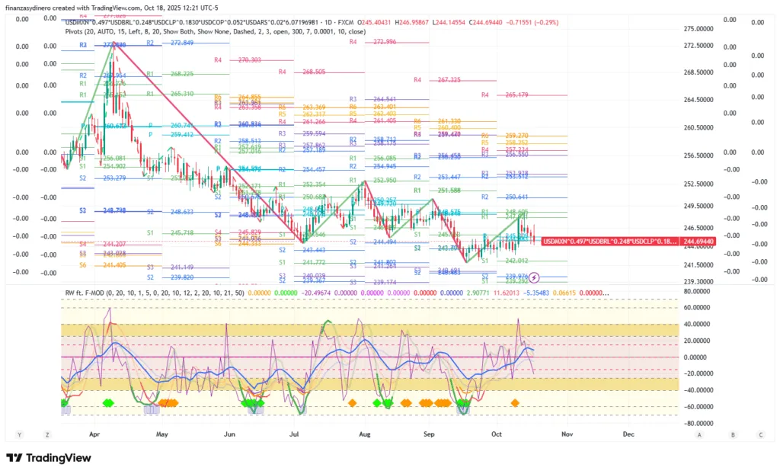Click the A scale badge

699,434
